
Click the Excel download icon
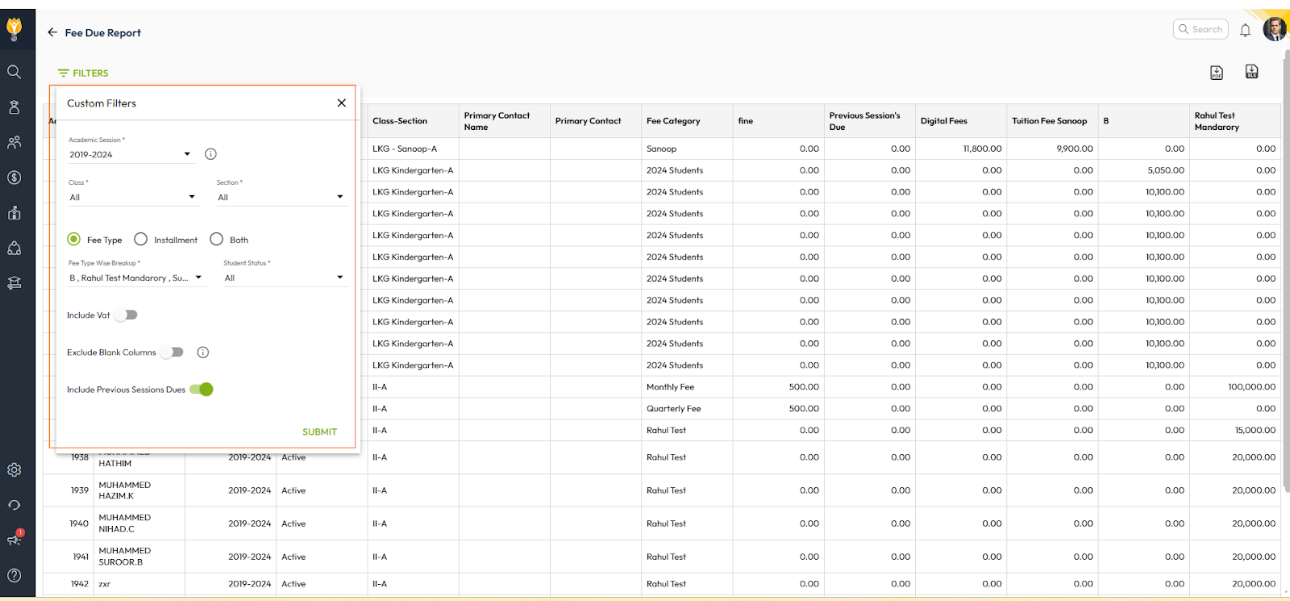(1251, 72)
